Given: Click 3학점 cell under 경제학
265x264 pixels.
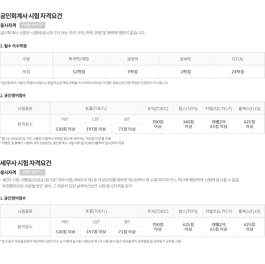Looking at the screenshot, I should pos(185,72).
